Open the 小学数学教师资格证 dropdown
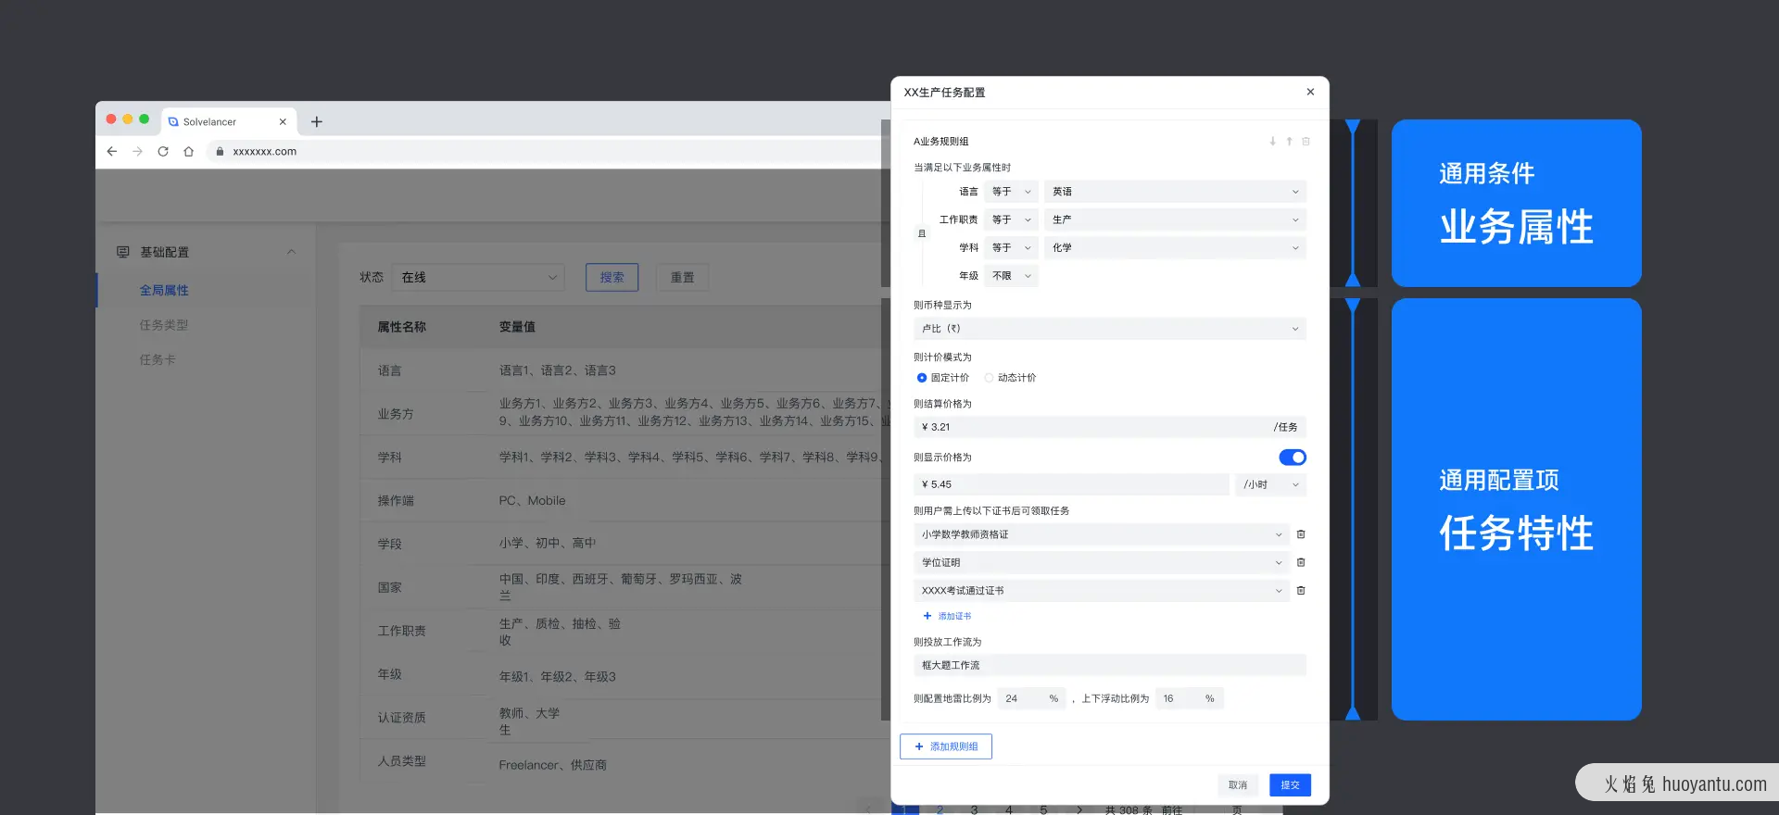Image resolution: width=1779 pixels, height=815 pixels. tap(1102, 534)
